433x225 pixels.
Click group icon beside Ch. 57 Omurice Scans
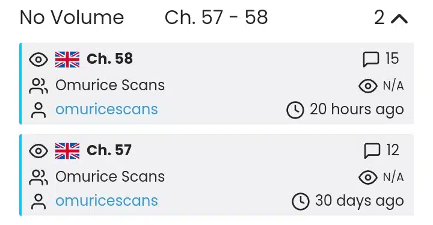point(38,177)
